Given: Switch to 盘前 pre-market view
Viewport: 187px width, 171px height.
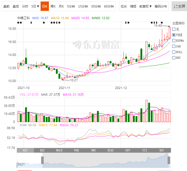Looking at the screenshot, I should coord(6,6).
